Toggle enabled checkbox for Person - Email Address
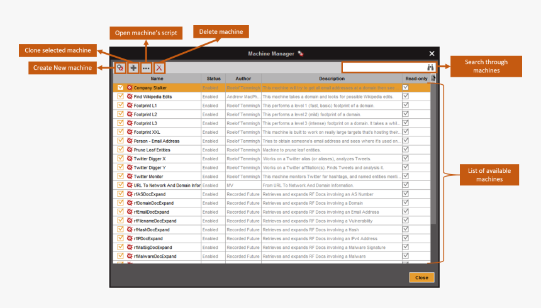541x308 pixels. (x=120, y=141)
